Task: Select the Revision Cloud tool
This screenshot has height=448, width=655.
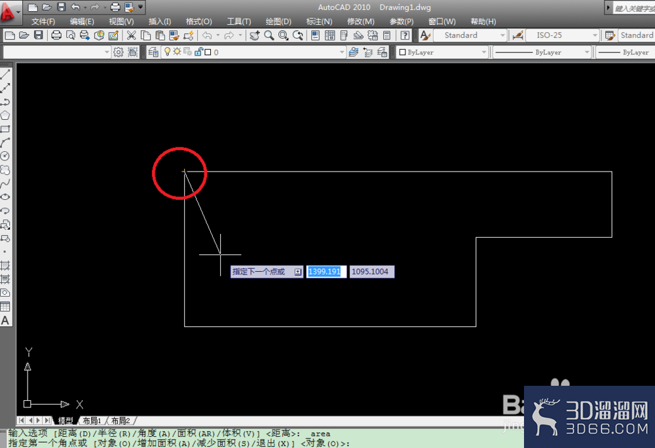Action: tap(5, 170)
